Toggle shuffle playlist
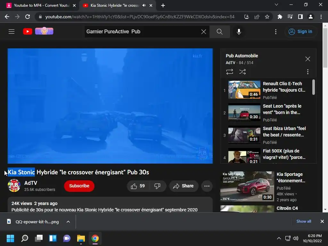This screenshot has width=328, height=246. (x=242, y=72)
